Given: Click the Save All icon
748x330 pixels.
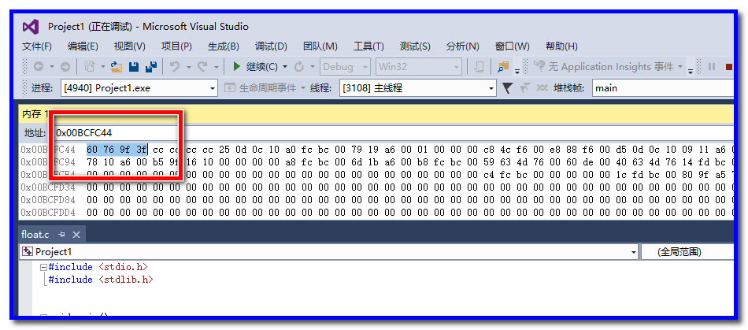Looking at the screenshot, I should pyautogui.click(x=151, y=67).
